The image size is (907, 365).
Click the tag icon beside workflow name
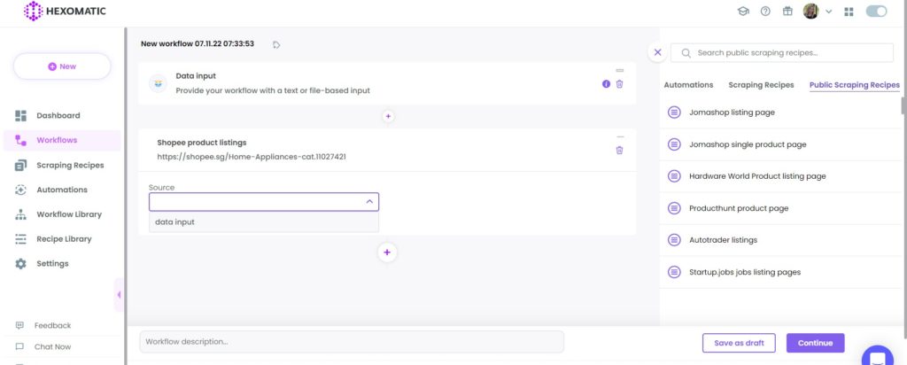[276, 44]
